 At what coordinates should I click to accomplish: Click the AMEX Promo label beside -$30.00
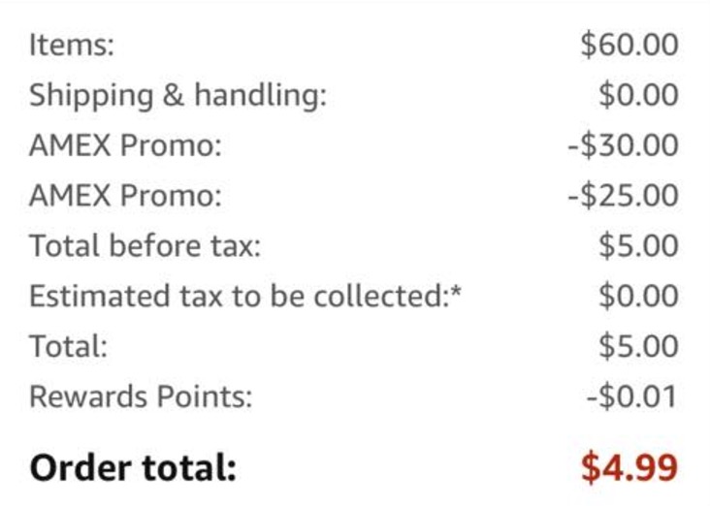125,146
